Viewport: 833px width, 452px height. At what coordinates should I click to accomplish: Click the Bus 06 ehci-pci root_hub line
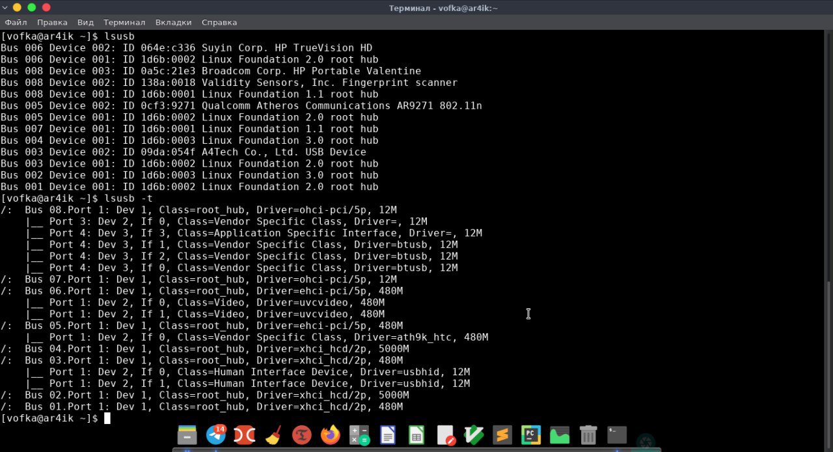coord(202,291)
